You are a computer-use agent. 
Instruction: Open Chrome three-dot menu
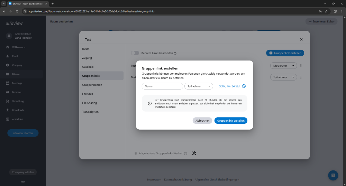[x=342, y=11]
